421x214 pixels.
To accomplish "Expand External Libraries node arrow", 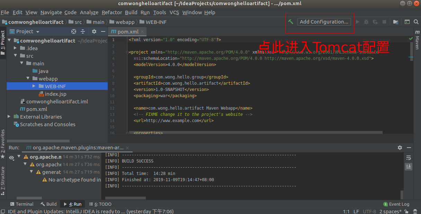I will [x=9, y=117].
